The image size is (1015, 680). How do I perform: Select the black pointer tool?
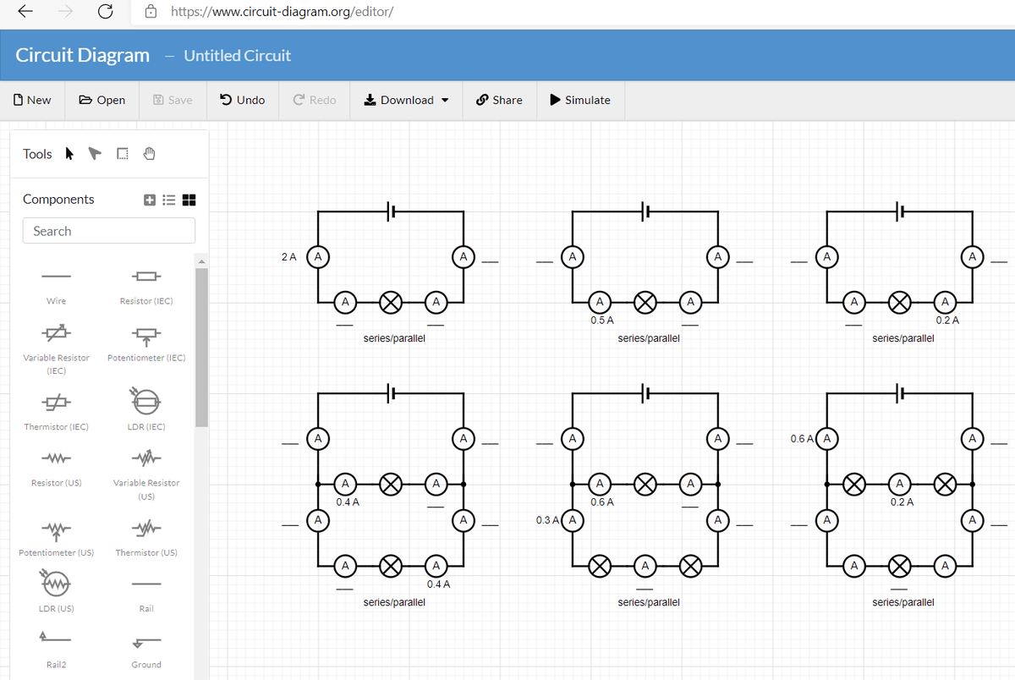pyautogui.click(x=69, y=154)
